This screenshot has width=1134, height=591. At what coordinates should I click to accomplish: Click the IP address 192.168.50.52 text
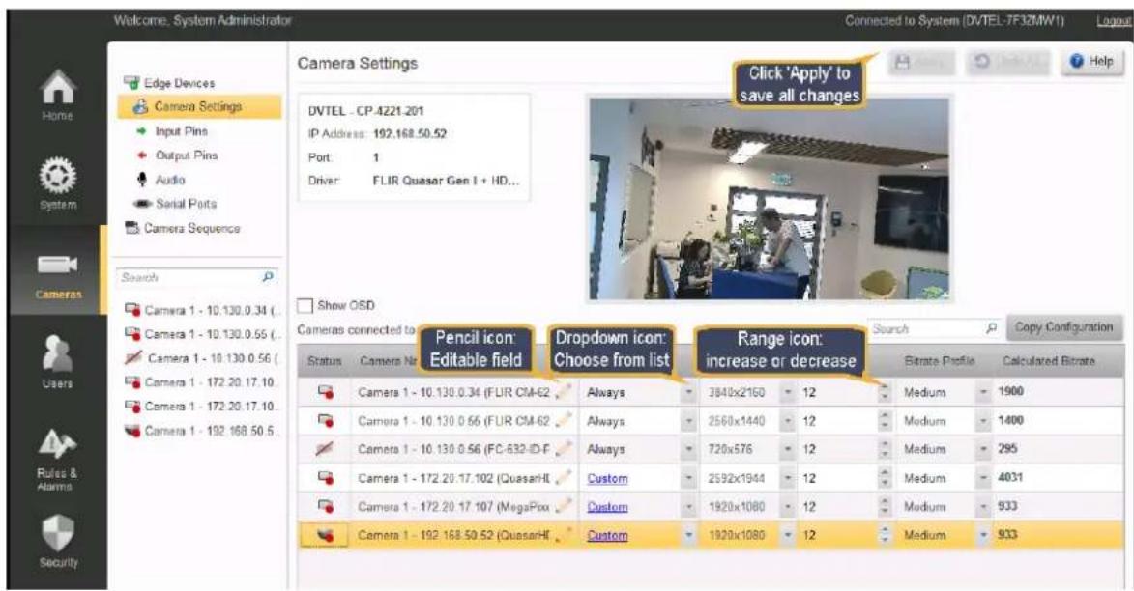point(409,133)
